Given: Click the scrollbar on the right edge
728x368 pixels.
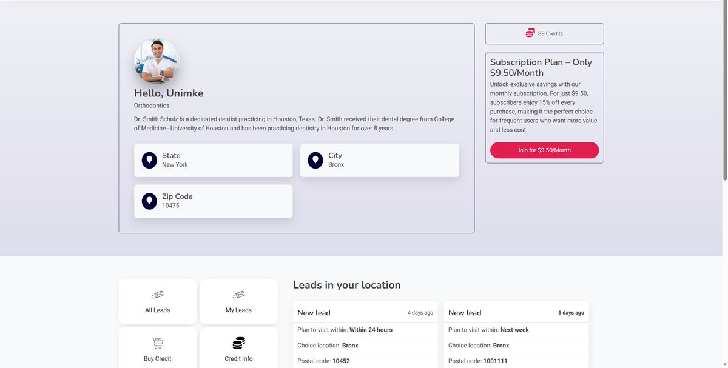Looking at the screenshot, I should tap(724, 91).
